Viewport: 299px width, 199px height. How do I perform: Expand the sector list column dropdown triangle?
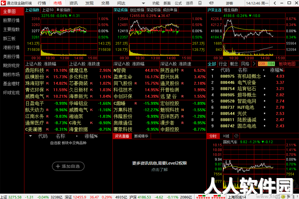click(x=213, y=70)
